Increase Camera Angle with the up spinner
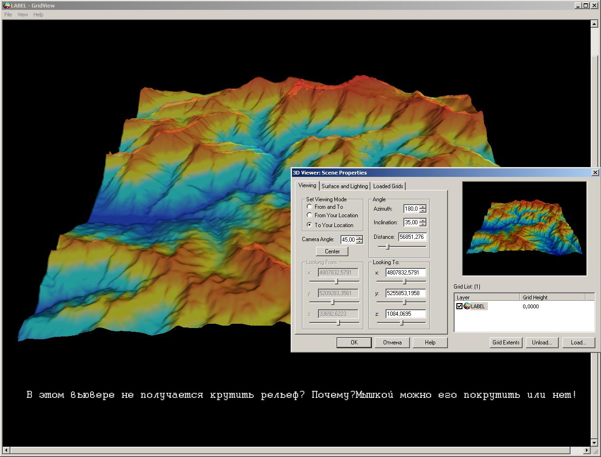601x457 pixels. 360,237
